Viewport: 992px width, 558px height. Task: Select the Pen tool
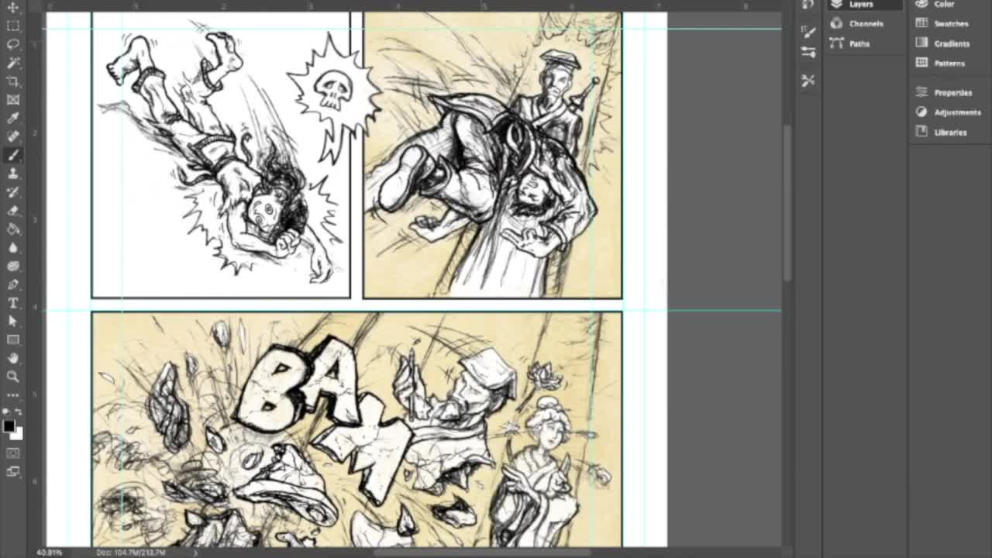[13, 285]
